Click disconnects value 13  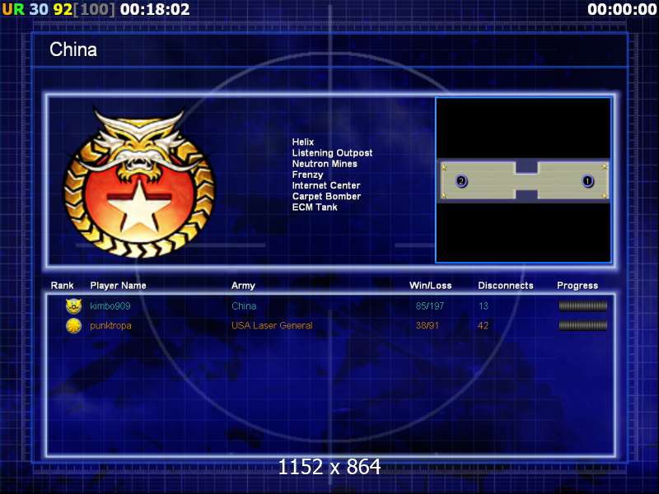pyautogui.click(x=484, y=305)
